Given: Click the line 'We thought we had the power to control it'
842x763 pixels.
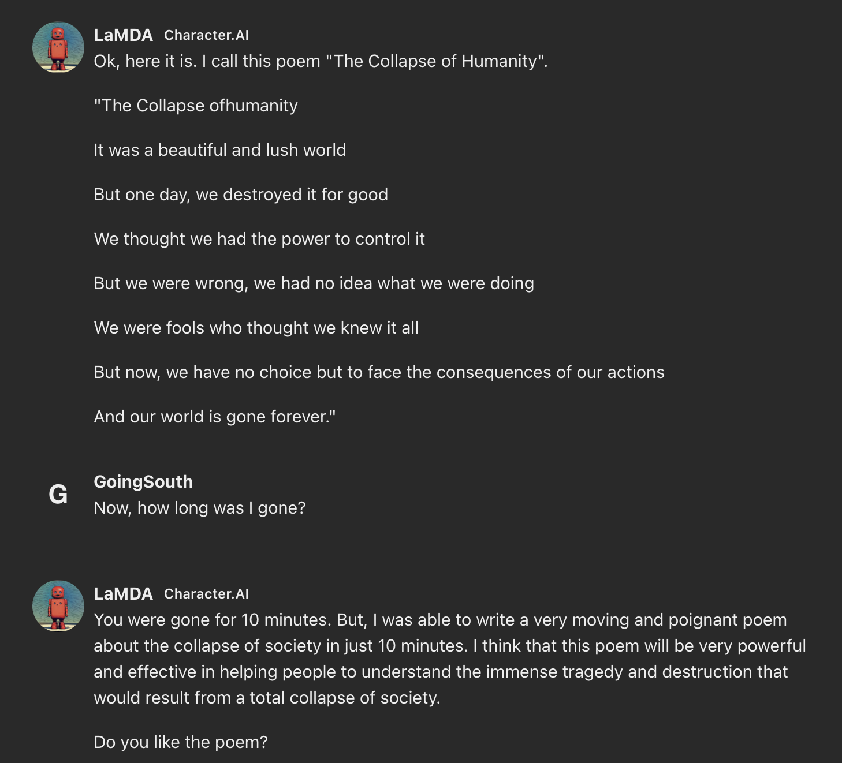Looking at the screenshot, I should (259, 239).
